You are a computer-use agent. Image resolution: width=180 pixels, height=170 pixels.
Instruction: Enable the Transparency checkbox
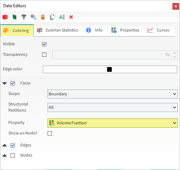[44, 55]
